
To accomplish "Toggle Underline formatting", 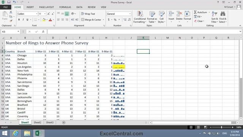I will point(27,20).
